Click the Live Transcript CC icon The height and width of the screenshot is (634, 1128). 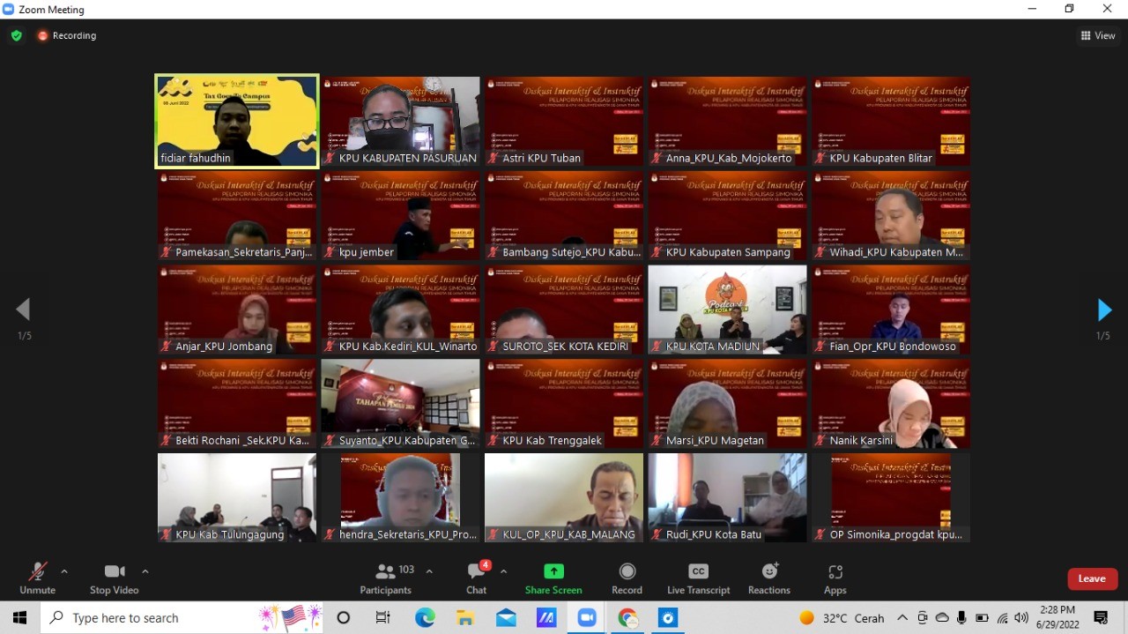(698, 571)
